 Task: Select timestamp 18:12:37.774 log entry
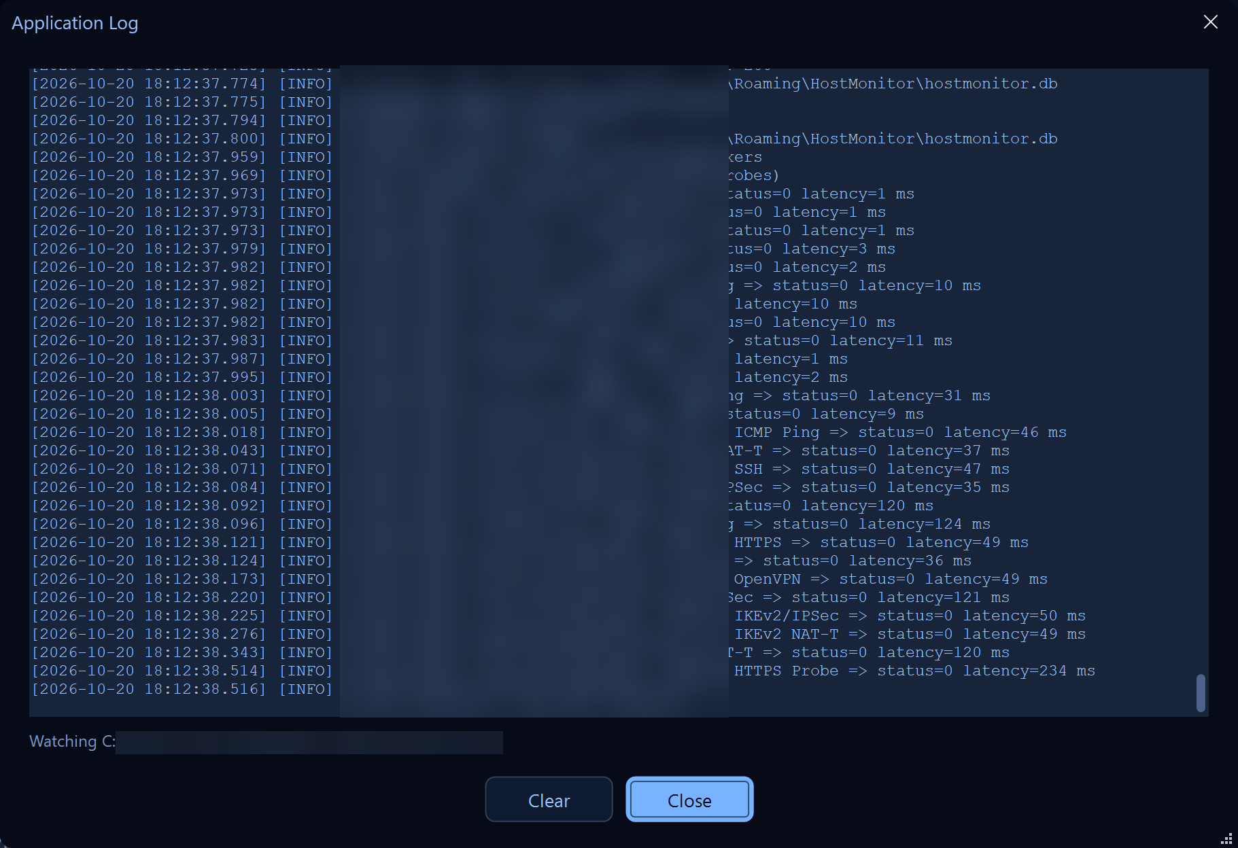point(545,84)
